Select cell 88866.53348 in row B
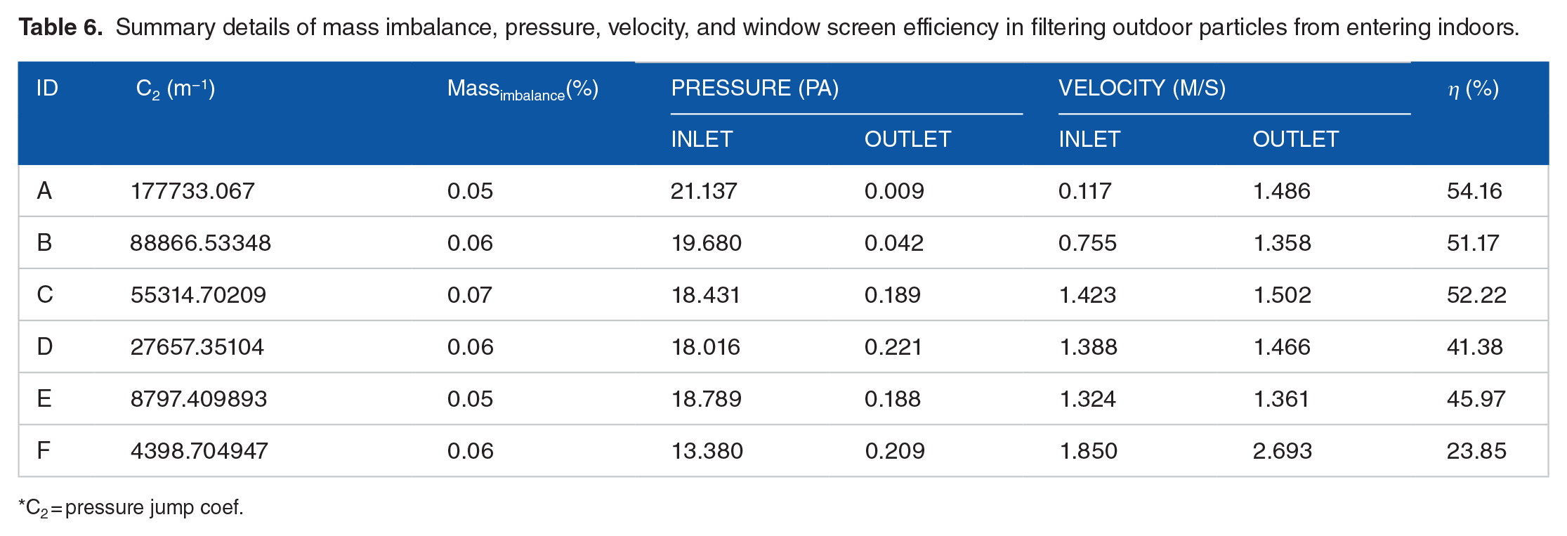Screen dimensions: 1567x536 click(x=200, y=243)
